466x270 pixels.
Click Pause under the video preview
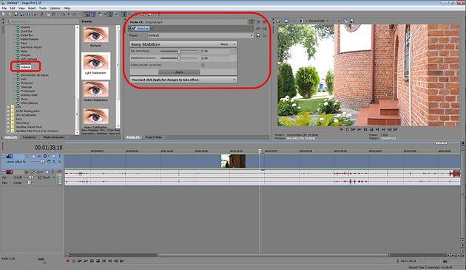[x=365, y=130]
